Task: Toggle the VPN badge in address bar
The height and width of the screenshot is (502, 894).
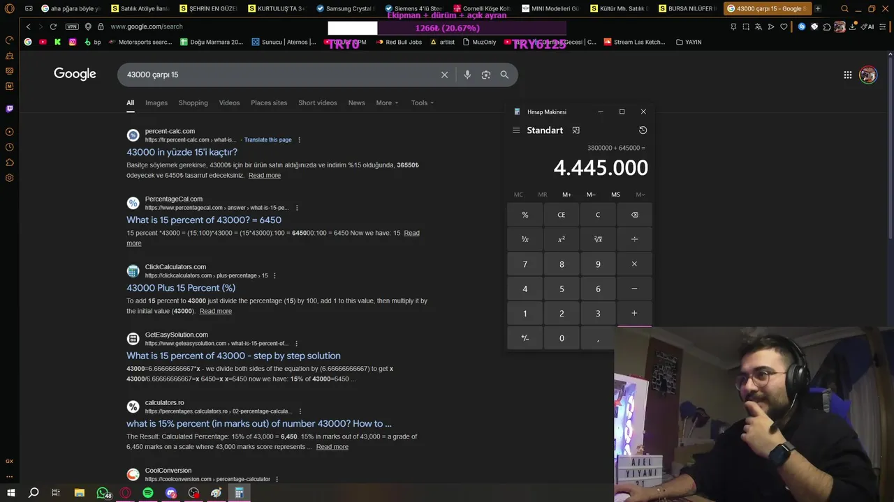Action: coord(72,26)
